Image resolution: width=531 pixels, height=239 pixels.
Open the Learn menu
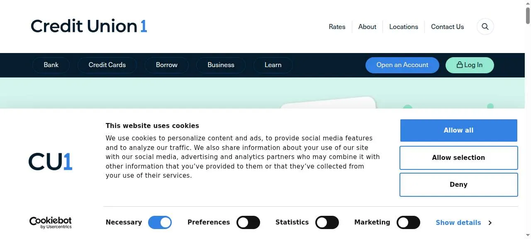click(x=273, y=65)
